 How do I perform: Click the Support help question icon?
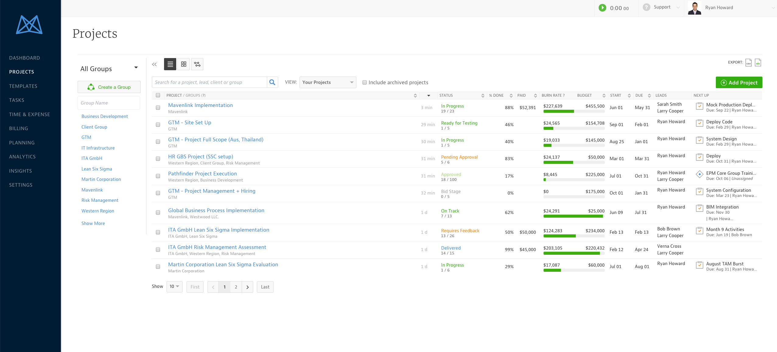pyautogui.click(x=646, y=7)
